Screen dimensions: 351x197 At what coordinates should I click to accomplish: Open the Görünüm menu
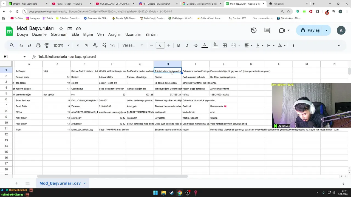click(x=59, y=34)
